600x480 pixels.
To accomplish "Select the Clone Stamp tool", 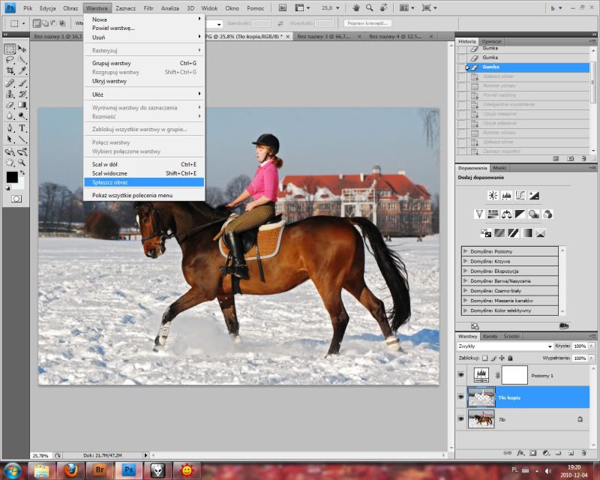I will tap(10, 94).
